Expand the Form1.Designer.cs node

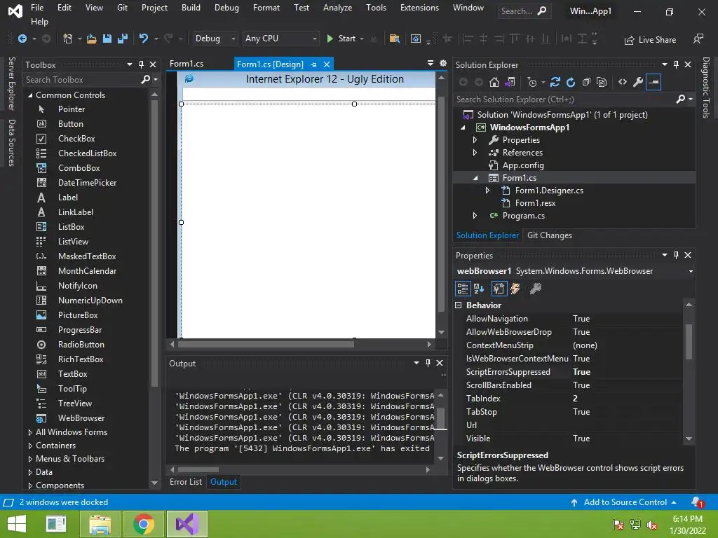tap(487, 191)
